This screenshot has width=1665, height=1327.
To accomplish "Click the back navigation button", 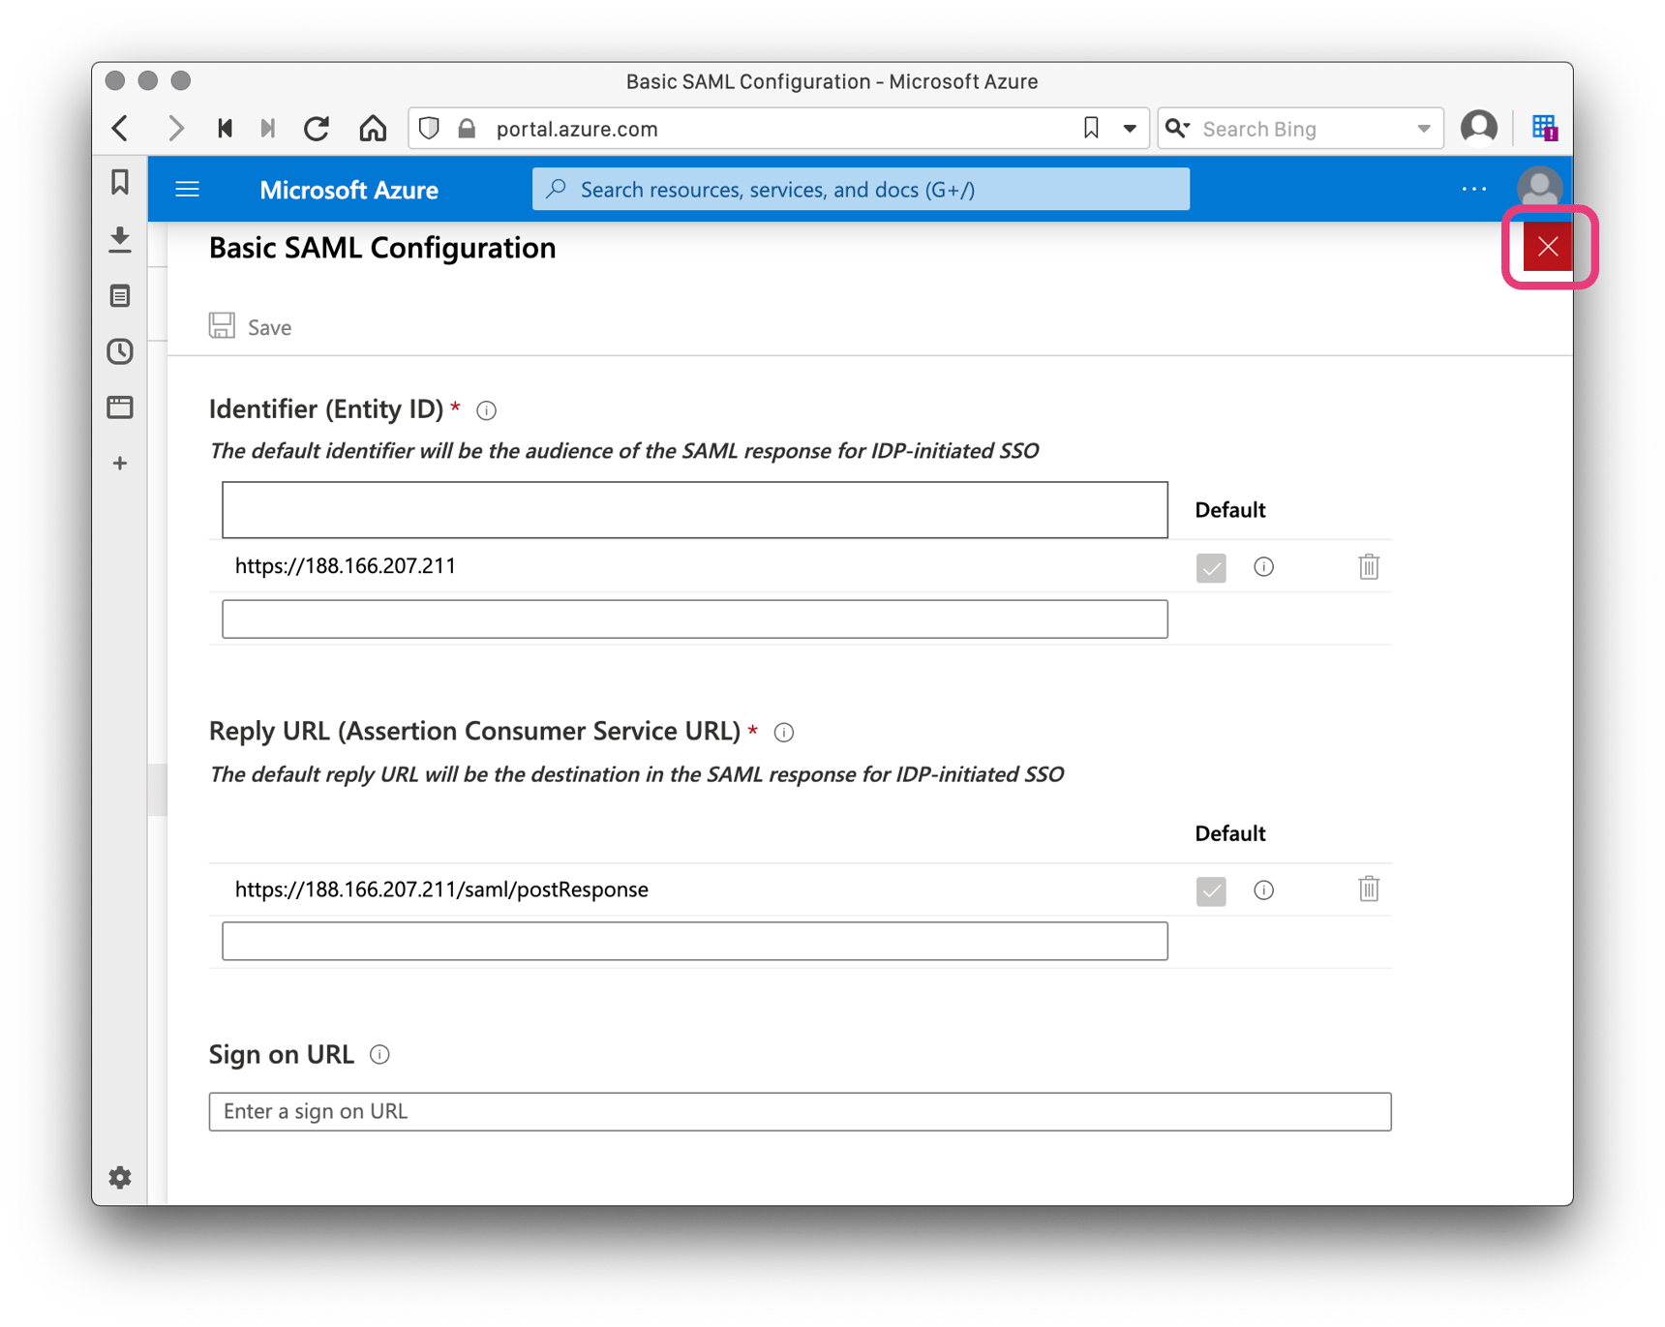I will tap(118, 127).
